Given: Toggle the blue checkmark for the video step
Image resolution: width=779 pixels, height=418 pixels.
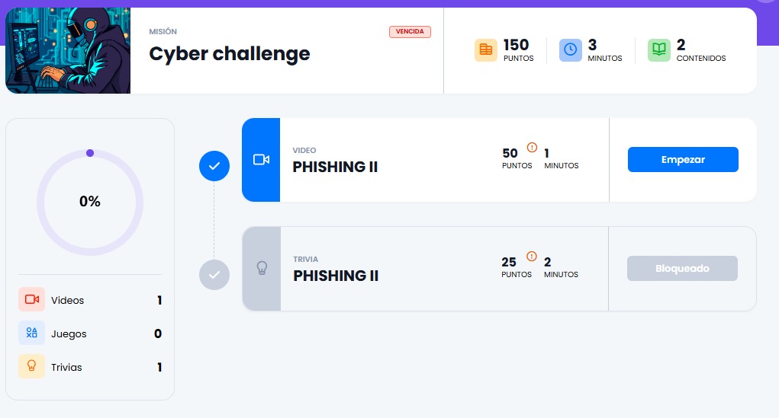Looking at the screenshot, I should click(214, 165).
